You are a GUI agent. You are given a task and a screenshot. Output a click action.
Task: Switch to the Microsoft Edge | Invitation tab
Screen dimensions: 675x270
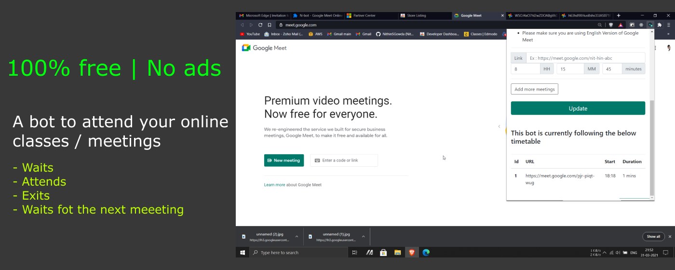pos(264,15)
